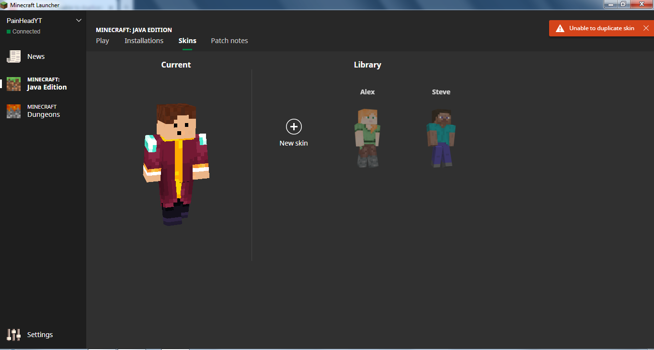
Task: Open the Installations tab
Action: pyautogui.click(x=144, y=41)
